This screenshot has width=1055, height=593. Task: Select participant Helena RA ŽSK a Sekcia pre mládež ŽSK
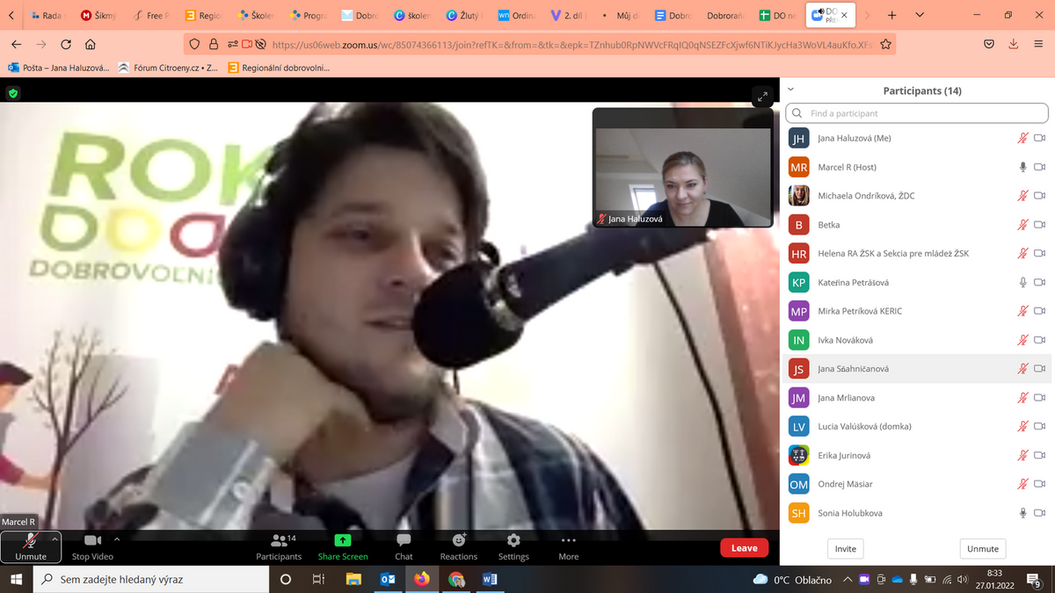(916, 254)
